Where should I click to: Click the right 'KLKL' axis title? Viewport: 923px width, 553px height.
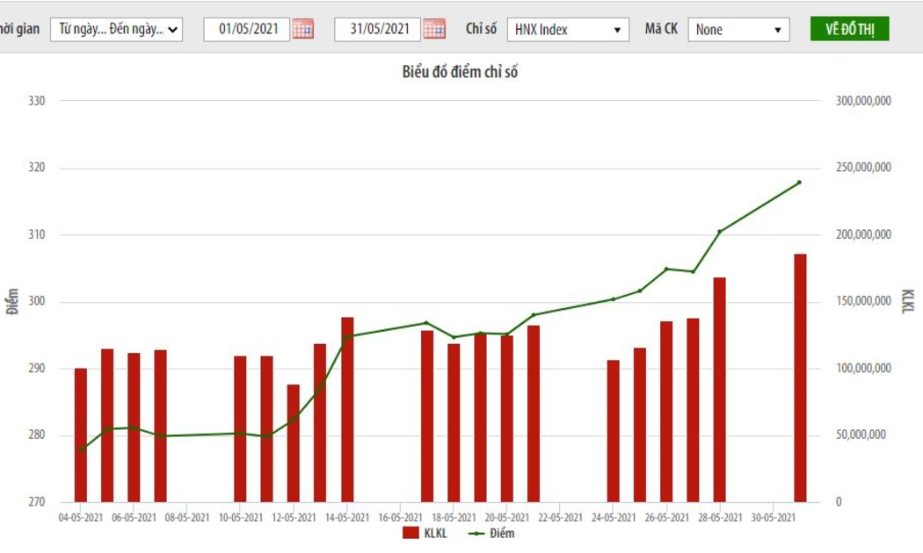[x=908, y=301]
